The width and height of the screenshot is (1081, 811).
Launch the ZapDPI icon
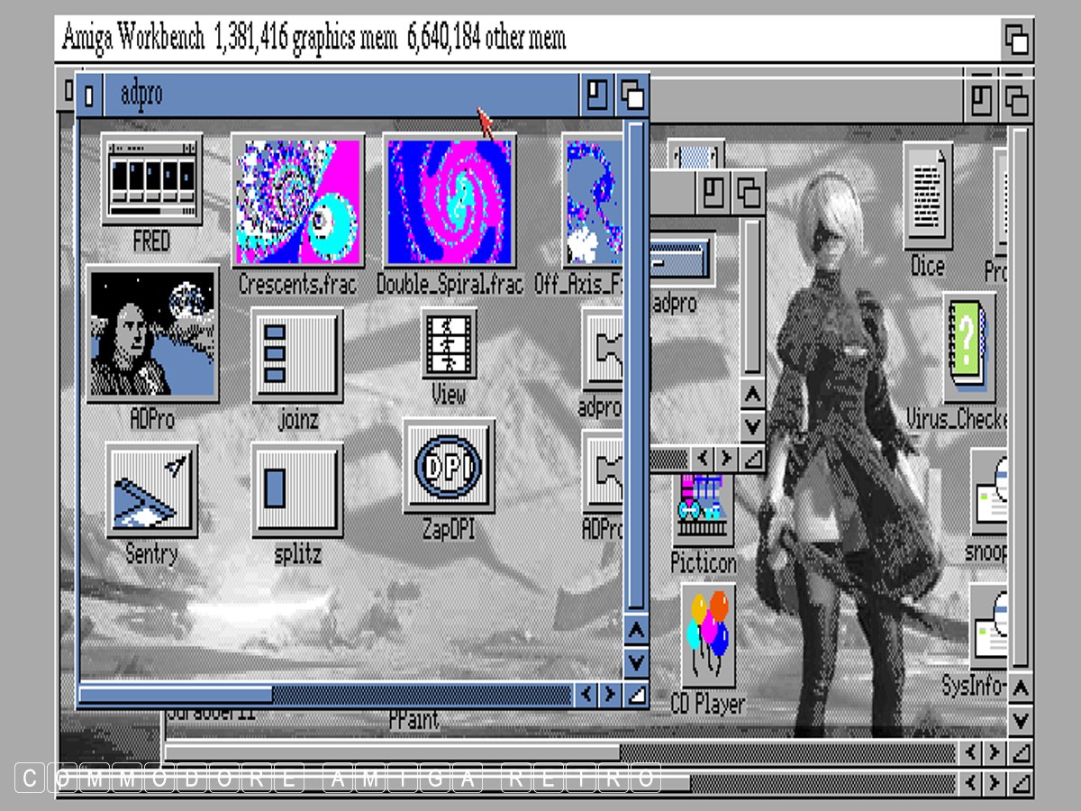(449, 466)
